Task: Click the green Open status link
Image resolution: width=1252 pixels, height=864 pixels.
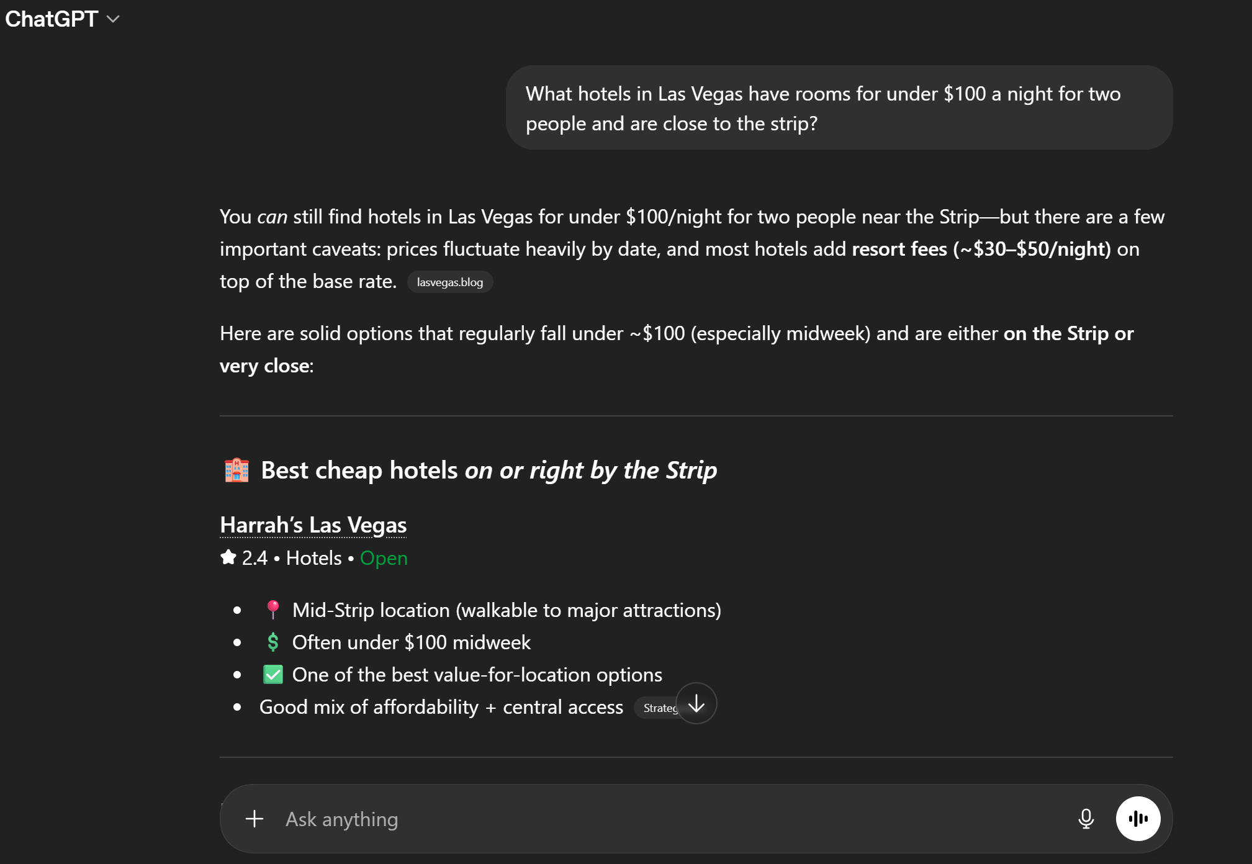Action: coord(384,557)
